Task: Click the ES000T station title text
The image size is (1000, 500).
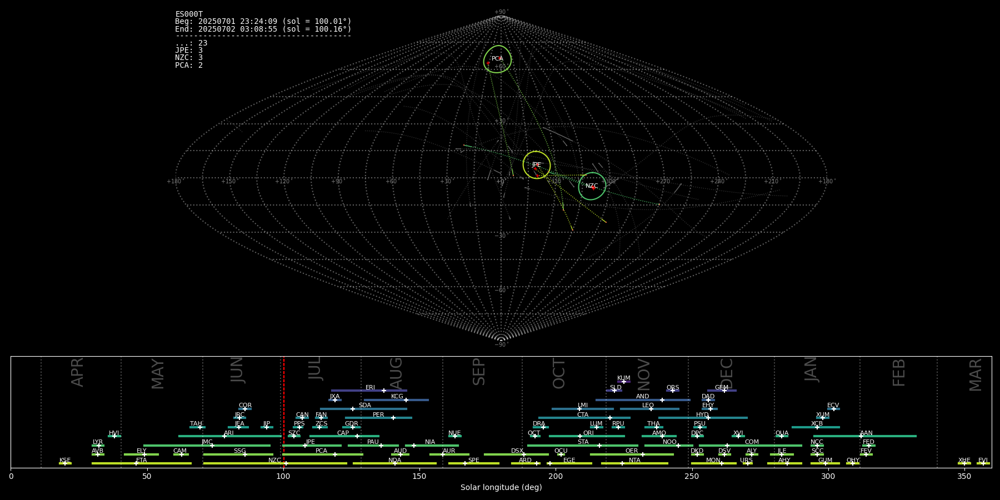Action: [x=189, y=14]
